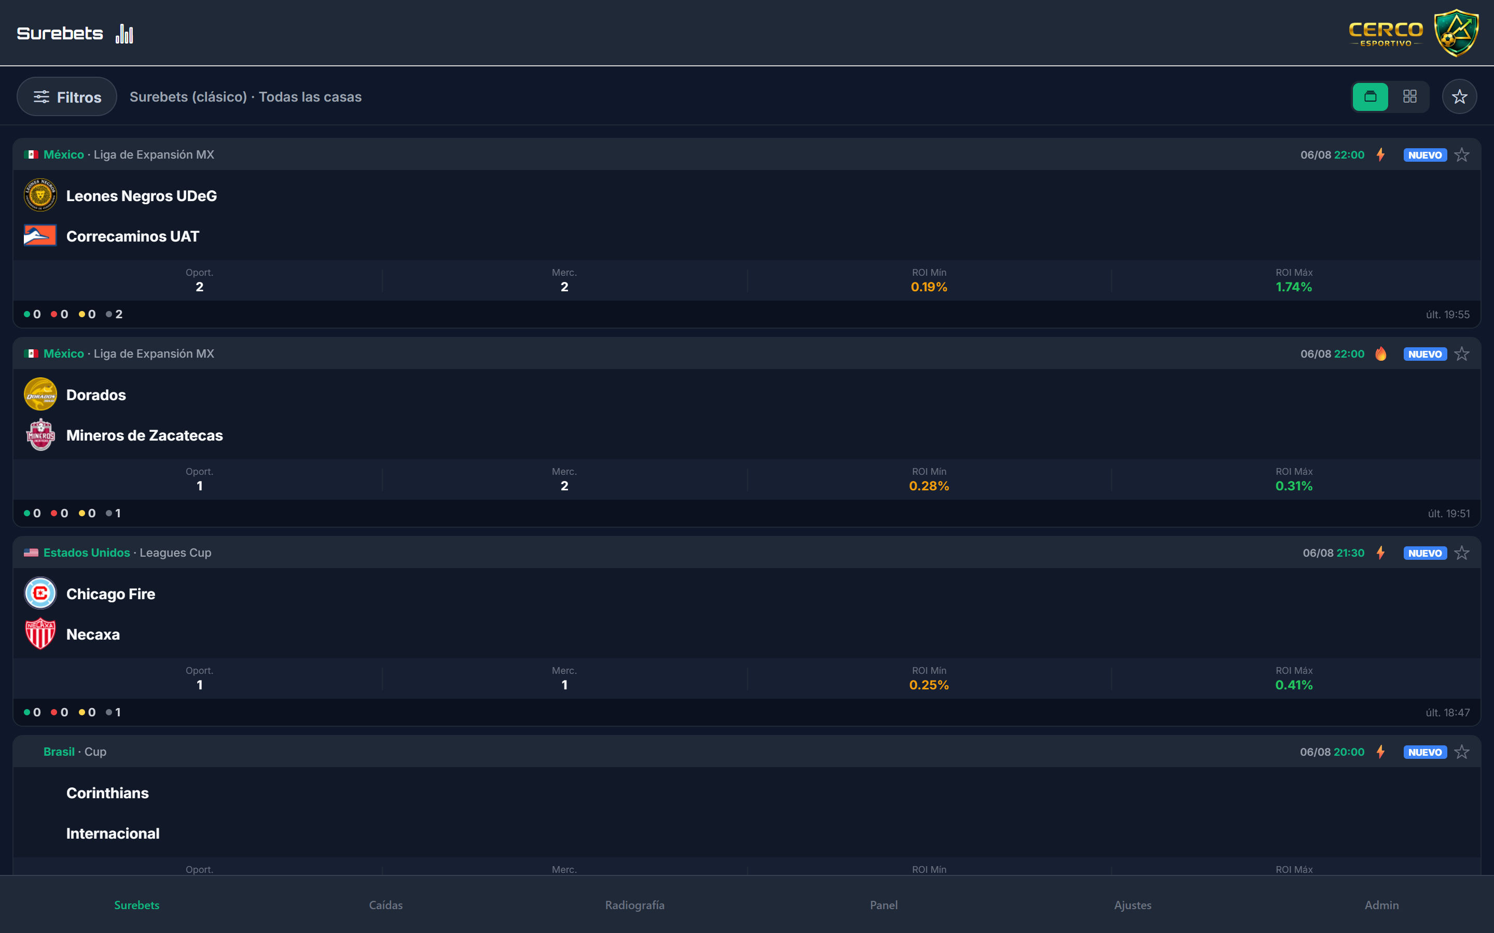Click the Estados Unidos country link

tap(87, 553)
